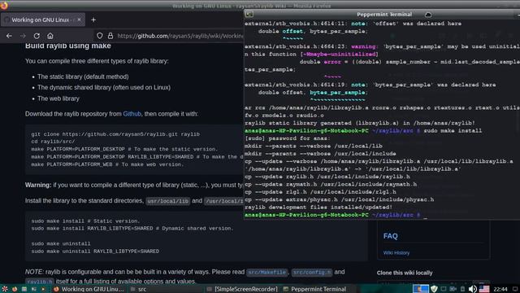The image size is (520, 293).
Task: Launch Firefox from taskbar quick launcher
Action: pyautogui.click(x=15, y=289)
